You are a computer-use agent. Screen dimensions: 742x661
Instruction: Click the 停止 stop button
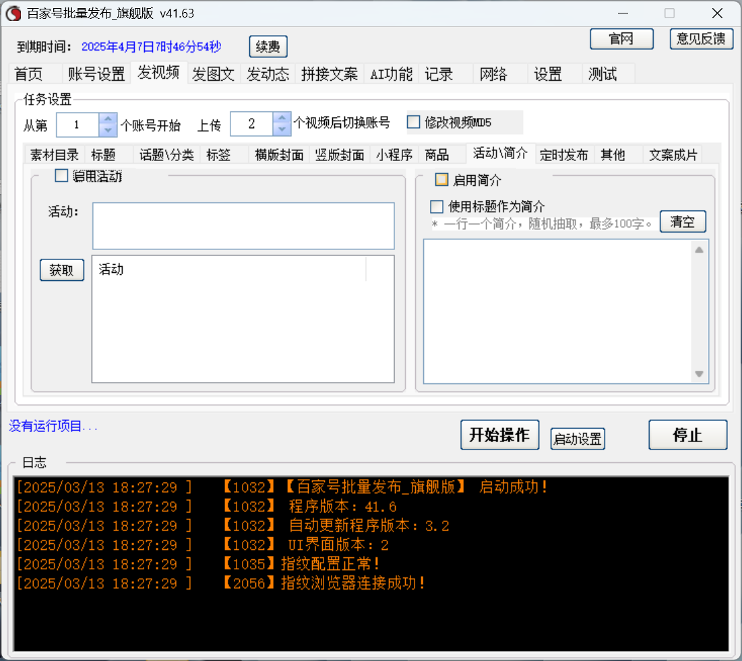(x=687, y=435)
